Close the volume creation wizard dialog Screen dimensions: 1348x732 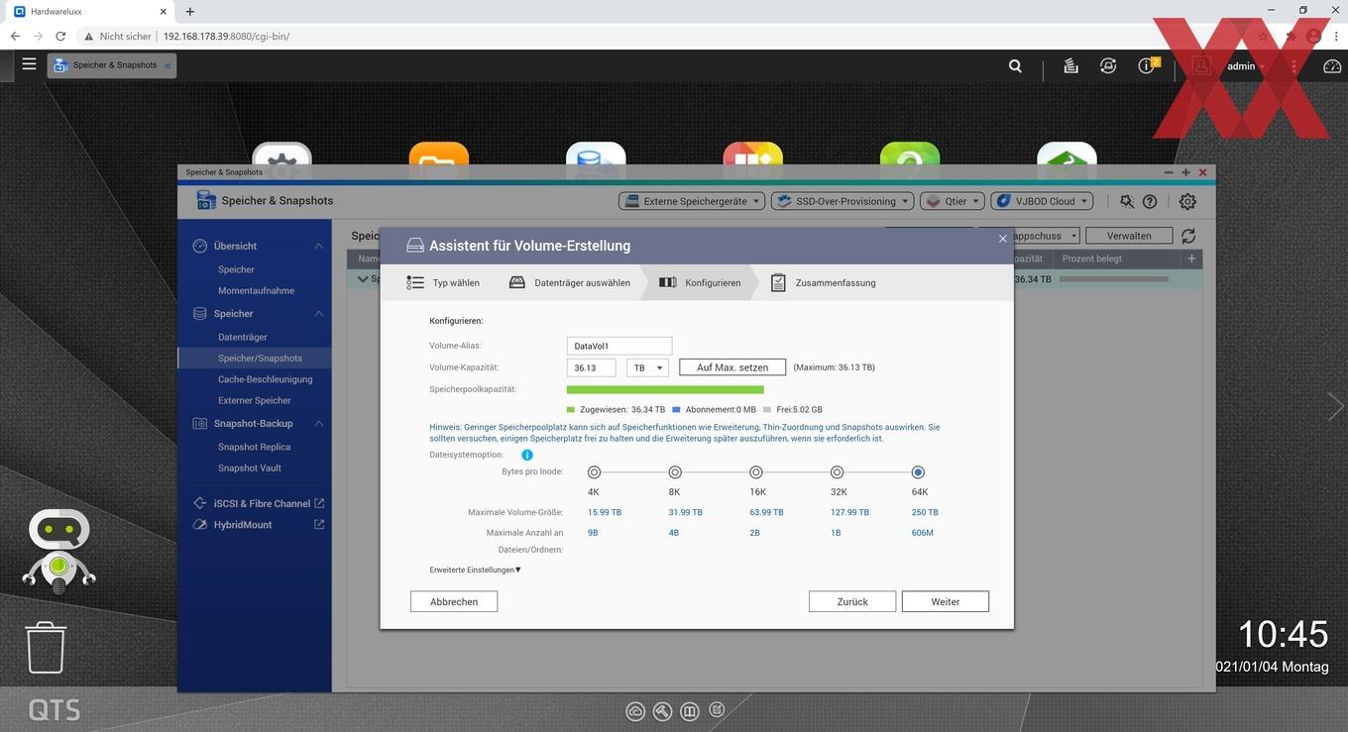point(1002,239)
